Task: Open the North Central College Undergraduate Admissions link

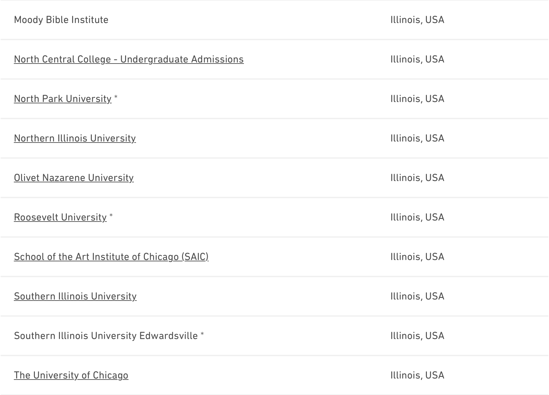Action: 129,59
